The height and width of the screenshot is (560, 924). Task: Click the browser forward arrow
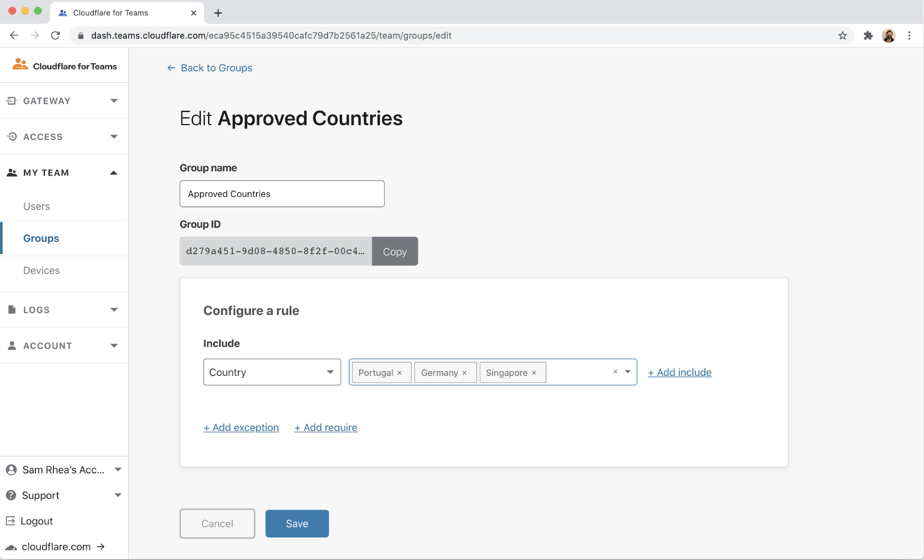(x=34, y=35)
